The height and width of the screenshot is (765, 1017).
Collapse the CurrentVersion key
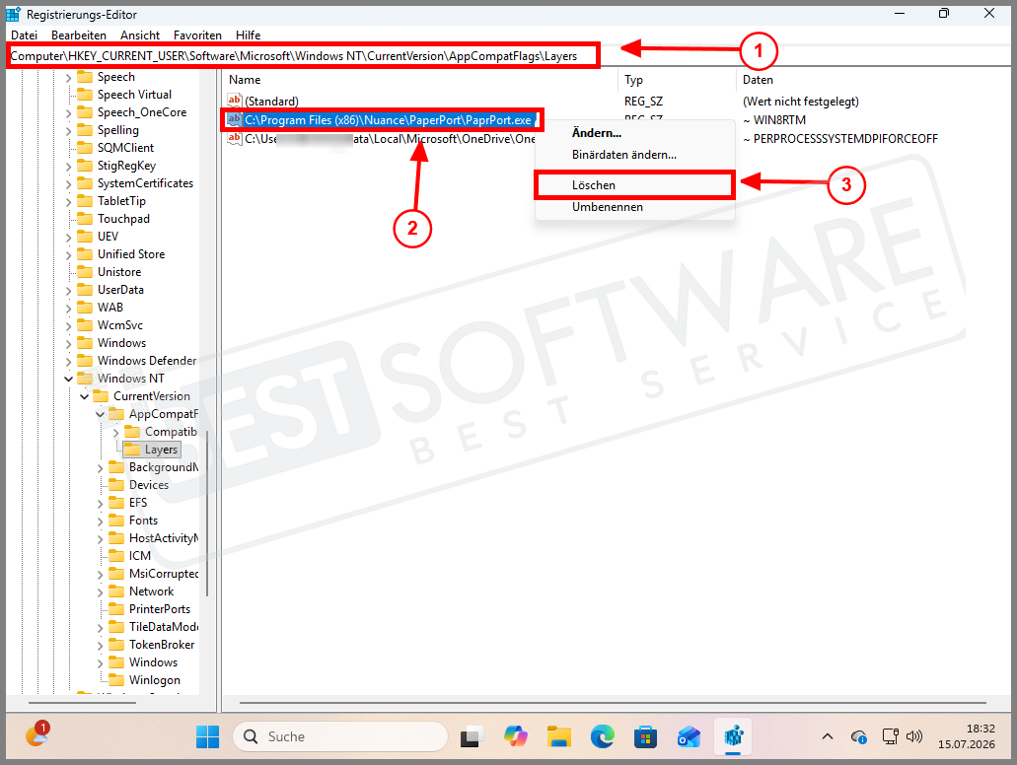coord(84,396)
